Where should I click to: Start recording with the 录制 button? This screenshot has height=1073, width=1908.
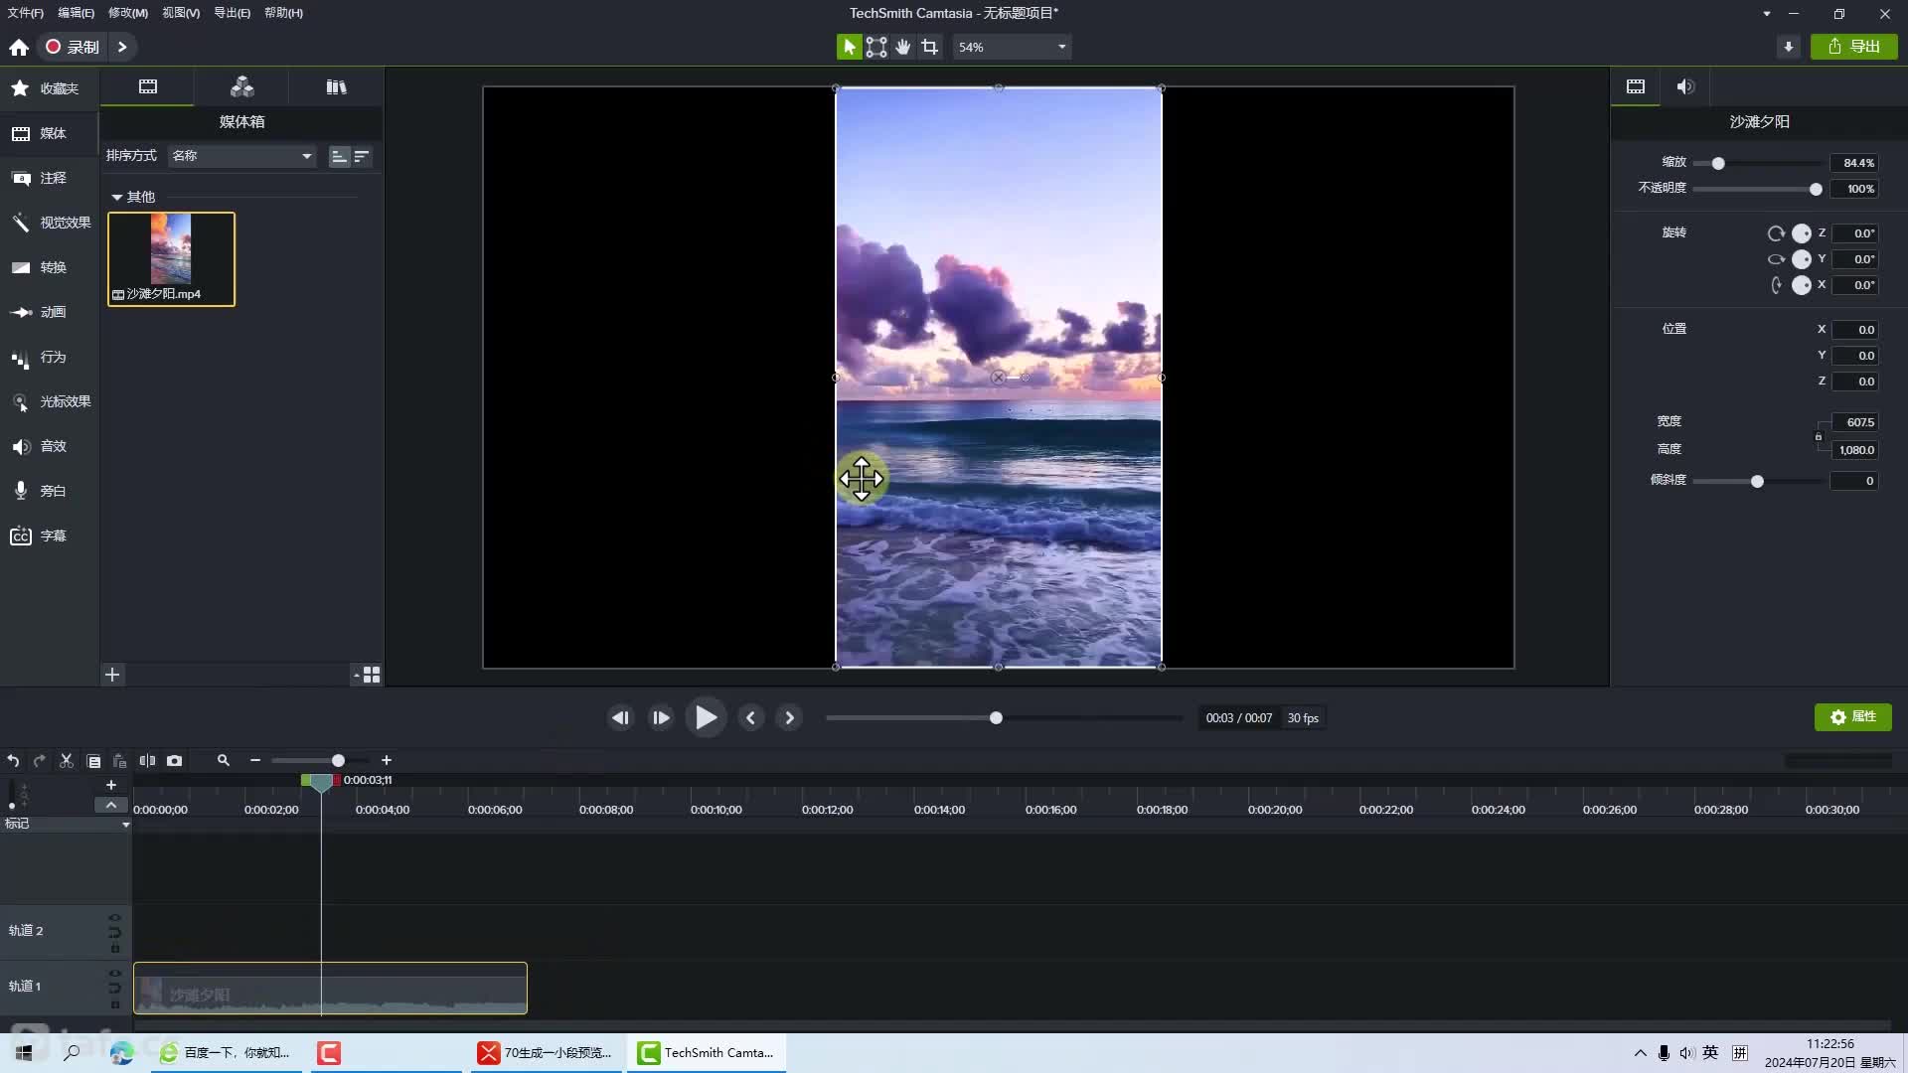click(x=73, y=47)
